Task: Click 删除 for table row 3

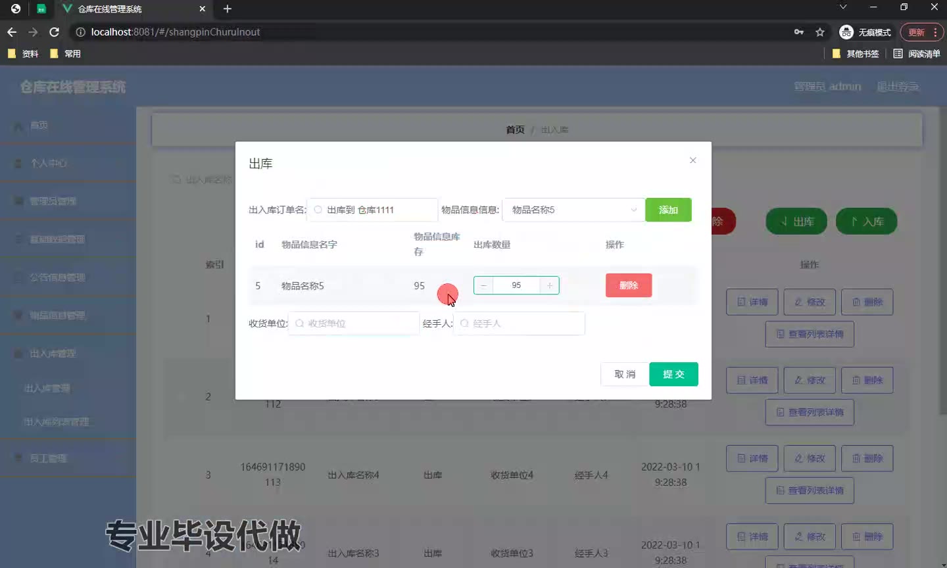Action: pyautogui.click(x=867, y=458)
